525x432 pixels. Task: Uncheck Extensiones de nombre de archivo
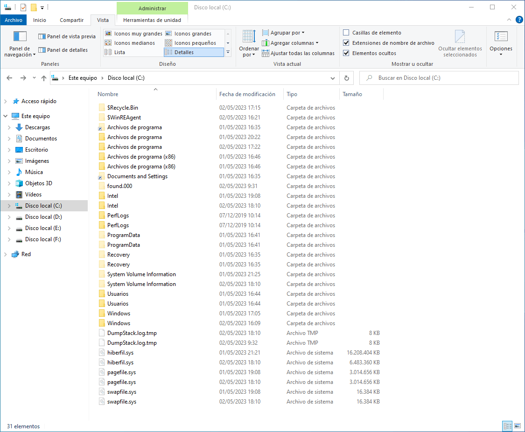pos(346,43)
